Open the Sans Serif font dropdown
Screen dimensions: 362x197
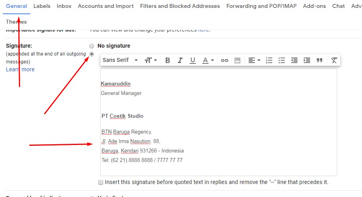pyautogui.click(x=120, y=60)
